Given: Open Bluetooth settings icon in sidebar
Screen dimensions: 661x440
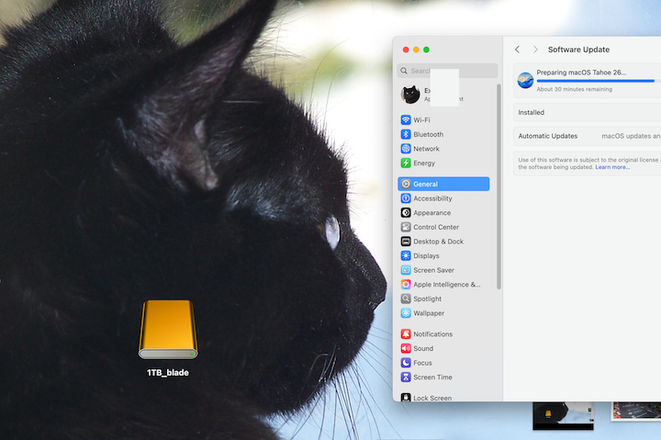Looking at the screenshot, I should click(x=406, y=134).
